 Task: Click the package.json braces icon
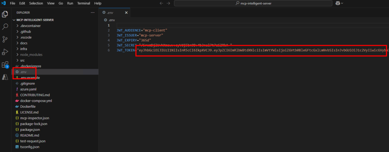point(17,130)
